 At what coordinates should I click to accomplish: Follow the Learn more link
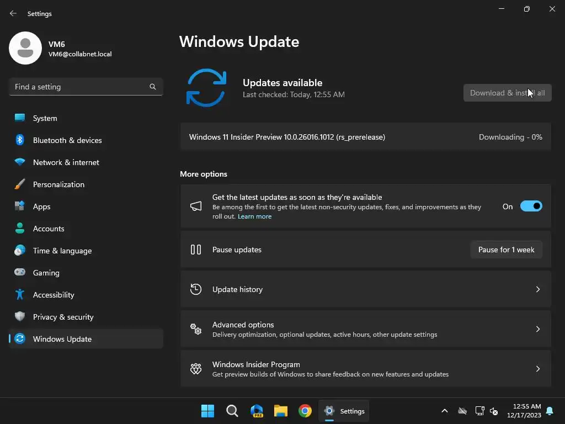click(254, 216)
